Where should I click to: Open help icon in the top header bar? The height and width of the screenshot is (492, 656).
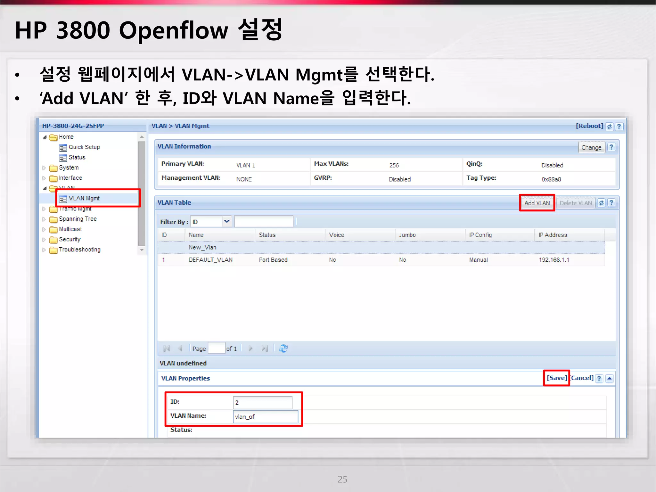point(619,127)
